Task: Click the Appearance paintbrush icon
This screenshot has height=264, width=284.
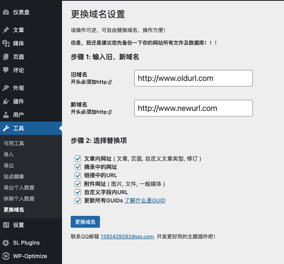Action: (6, 88)
